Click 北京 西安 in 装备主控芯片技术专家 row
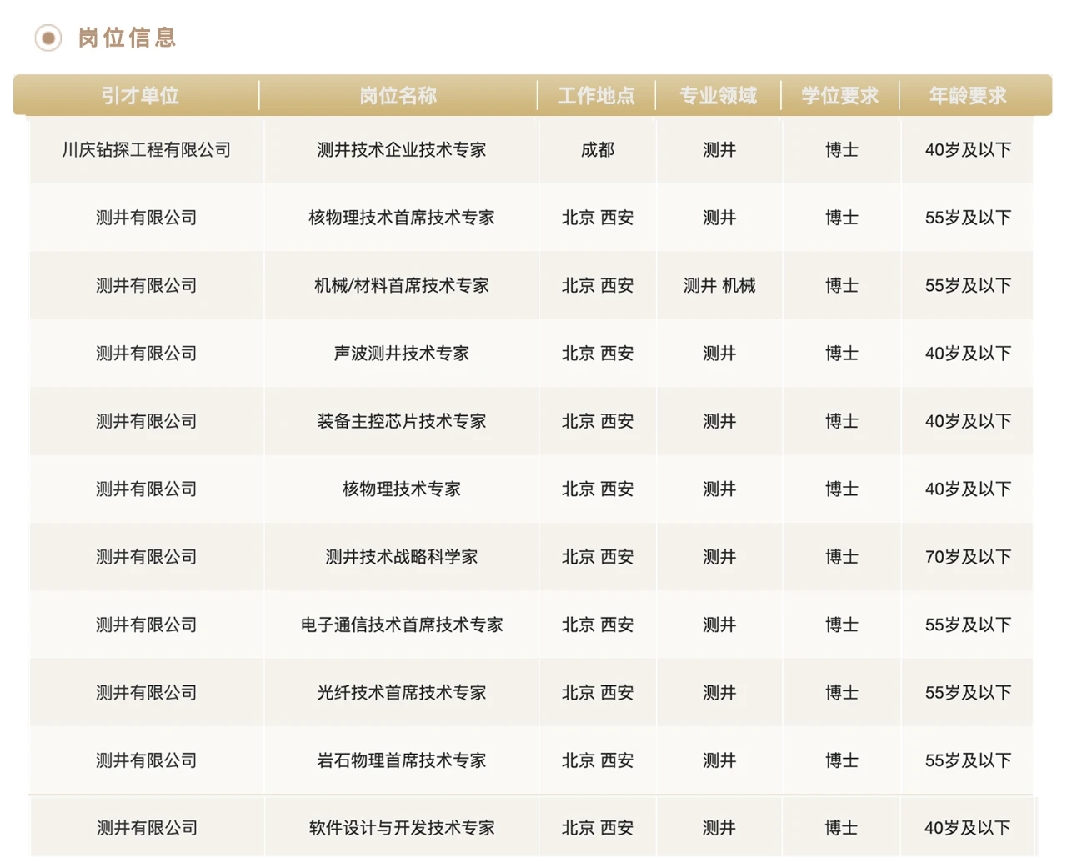1067x858 pixels. tap(598, 422)
